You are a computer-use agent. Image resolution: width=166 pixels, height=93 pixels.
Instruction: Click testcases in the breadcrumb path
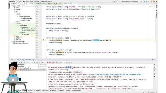(x=37, y=1)
